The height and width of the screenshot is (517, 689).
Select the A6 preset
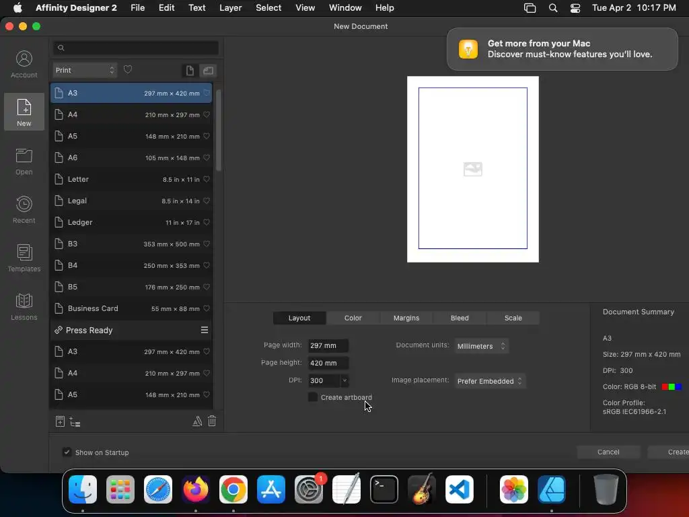point(131,158)
